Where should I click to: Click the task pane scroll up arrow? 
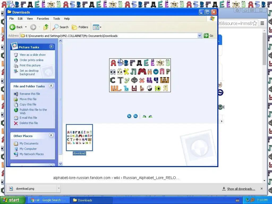point(60,41)
